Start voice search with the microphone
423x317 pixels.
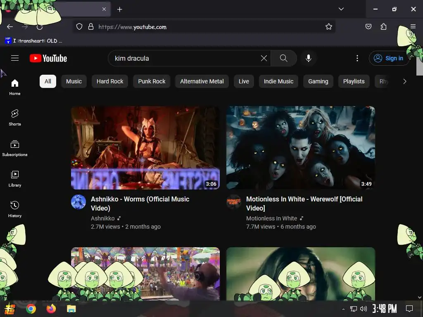tap(308, 58)
